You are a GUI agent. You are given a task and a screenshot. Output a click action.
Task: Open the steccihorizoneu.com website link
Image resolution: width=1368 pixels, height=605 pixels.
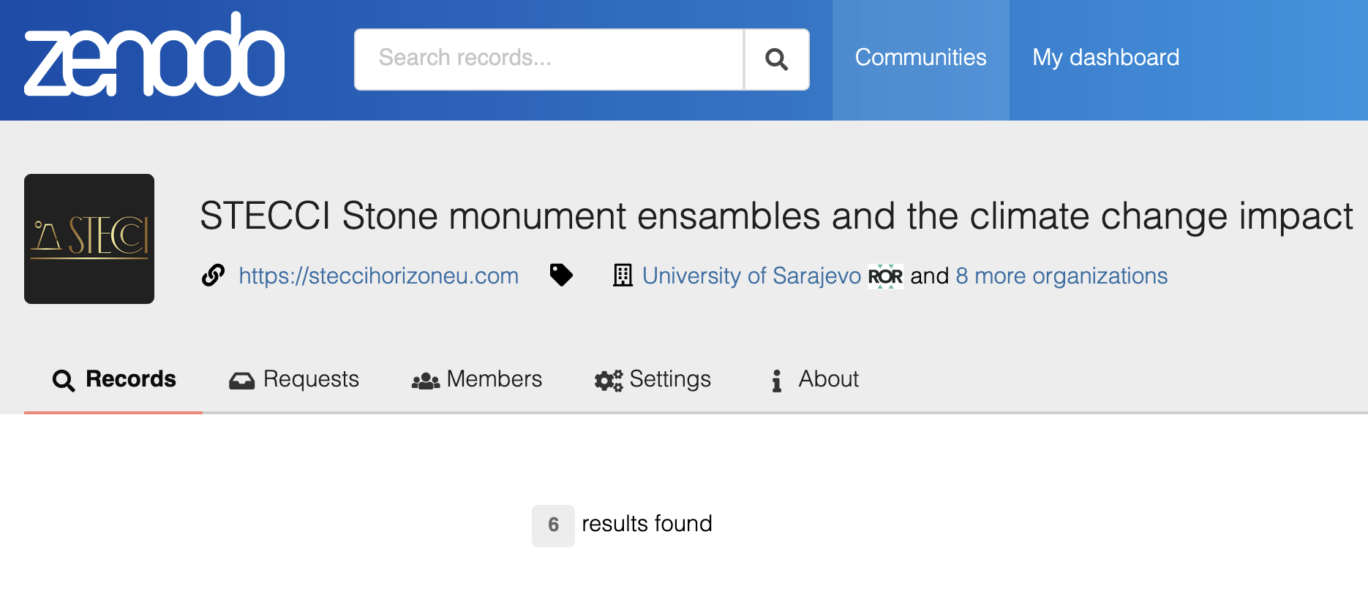[378, 275]
